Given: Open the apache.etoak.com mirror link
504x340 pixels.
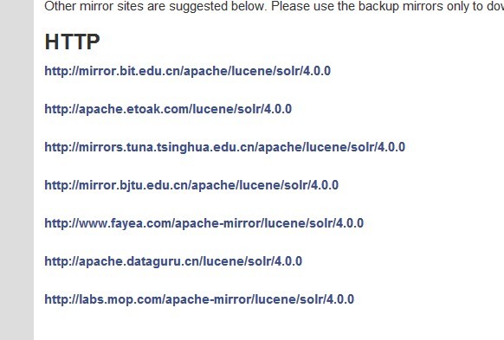Looking at the screenshot, I should tap(168, 109).
